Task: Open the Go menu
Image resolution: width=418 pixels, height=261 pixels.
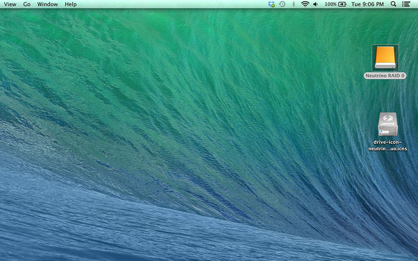Action: coord(27,4)
